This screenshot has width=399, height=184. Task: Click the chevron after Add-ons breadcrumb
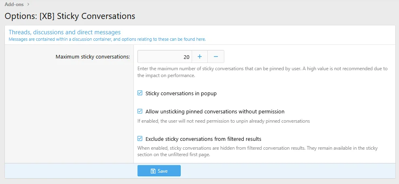[x=28, y=4]
